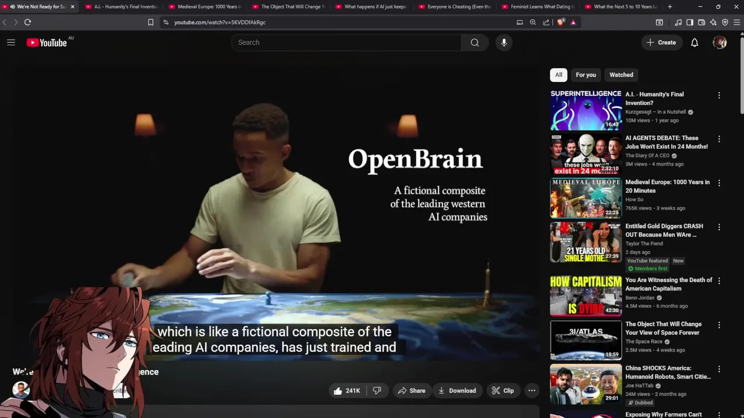This screenshot has height=418, width=744.
Task: Open Brave VPN shield icon
Action: click(x=725, y=22)
